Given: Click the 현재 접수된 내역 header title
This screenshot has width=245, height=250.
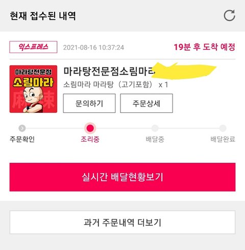Looking at the screenshot, I should point(43,16).
